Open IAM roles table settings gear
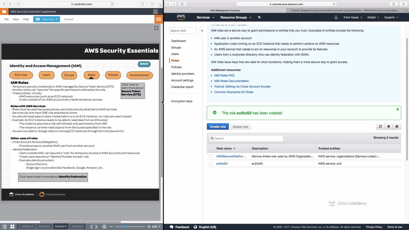 pyautogui.click(x=389, y=126)
